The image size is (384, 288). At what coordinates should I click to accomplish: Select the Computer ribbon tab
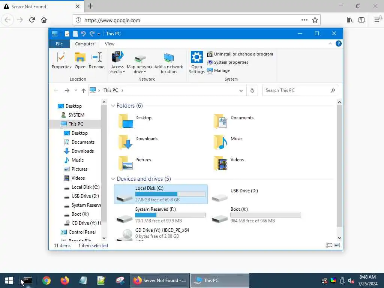(x=84, y=44)
